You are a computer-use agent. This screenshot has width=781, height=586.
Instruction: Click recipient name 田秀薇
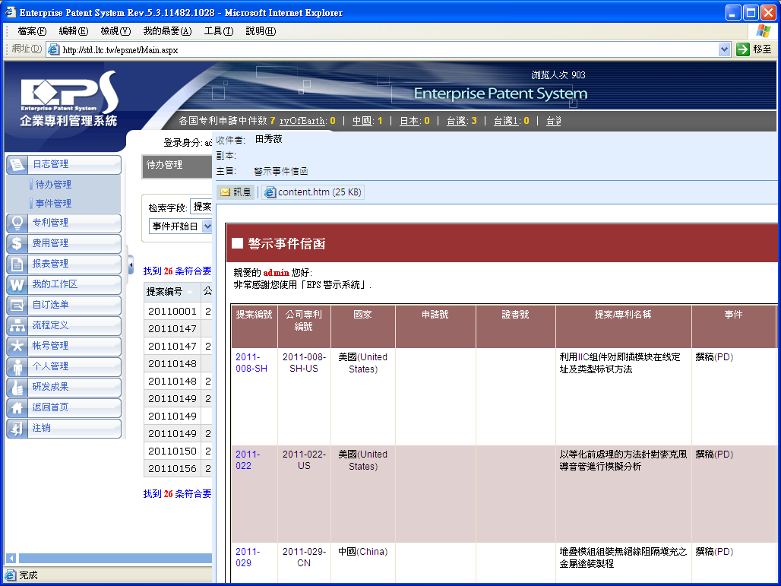coord(268,140)
